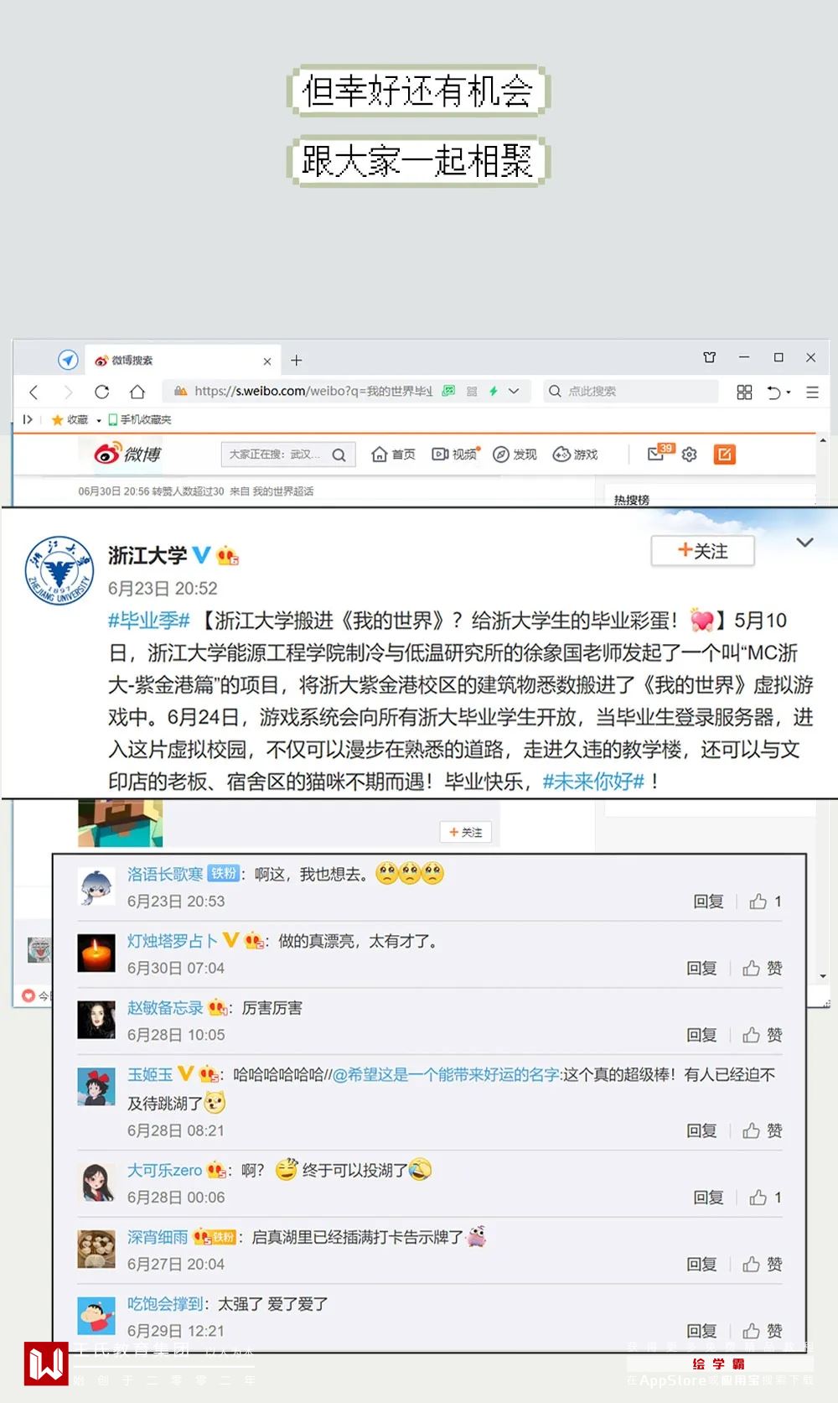The height and width of the screenshot is (1403, 838).
Task: Open the @希望这是一个能带来好运的名字 mention
Action: click(x=446, y=1074)
